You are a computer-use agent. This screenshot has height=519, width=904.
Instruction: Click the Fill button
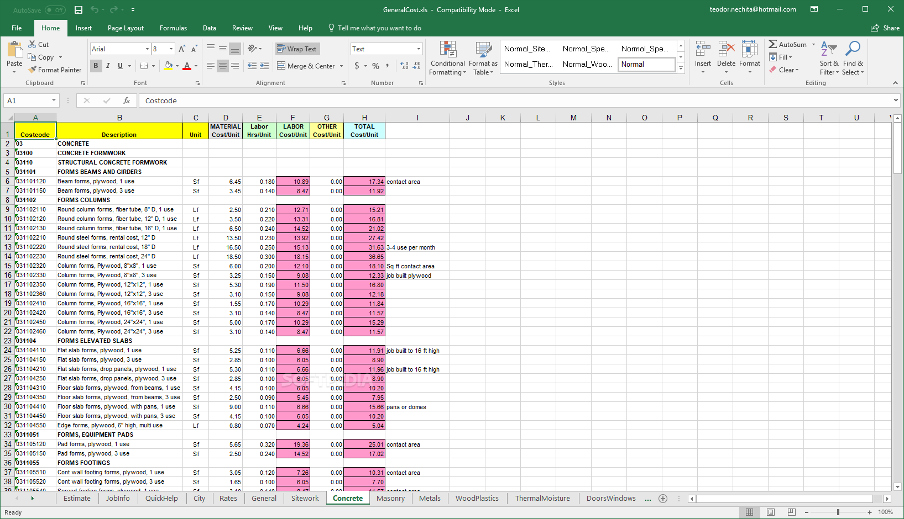coord(780,57)
